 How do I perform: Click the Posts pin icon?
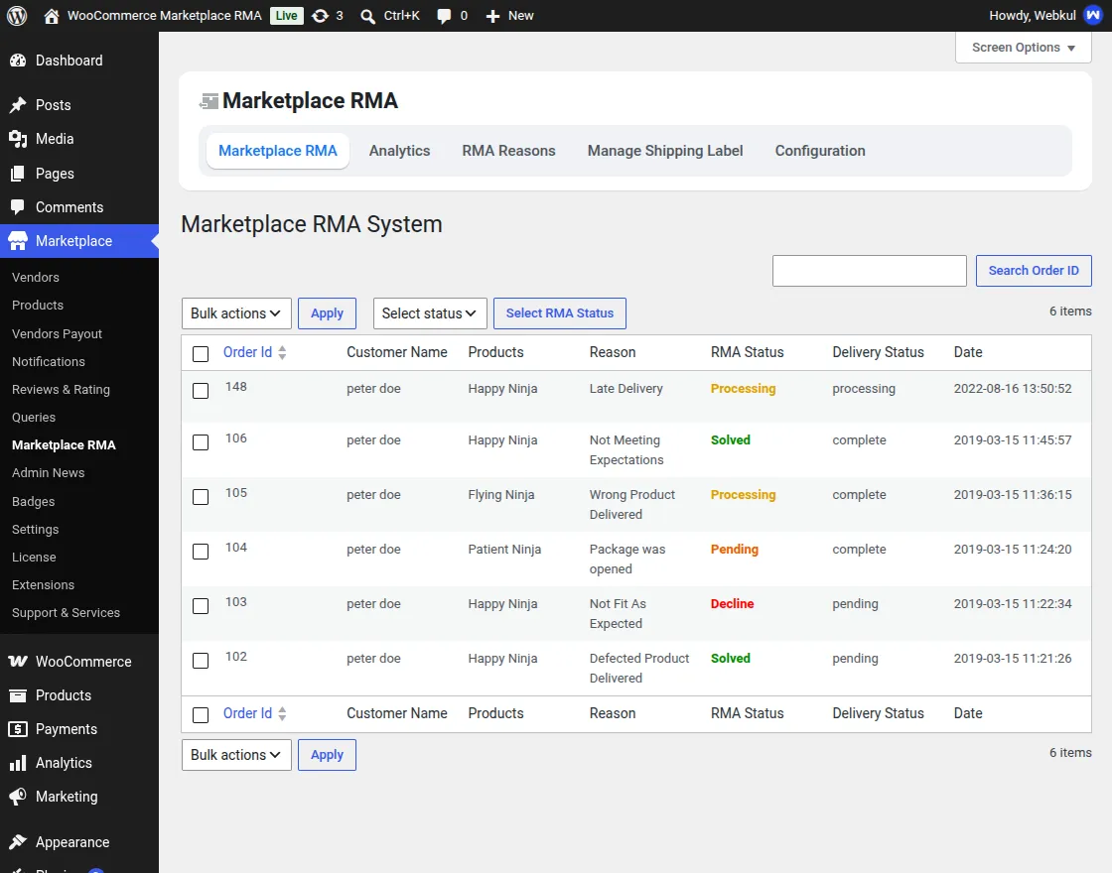click(x=18, y=105)
